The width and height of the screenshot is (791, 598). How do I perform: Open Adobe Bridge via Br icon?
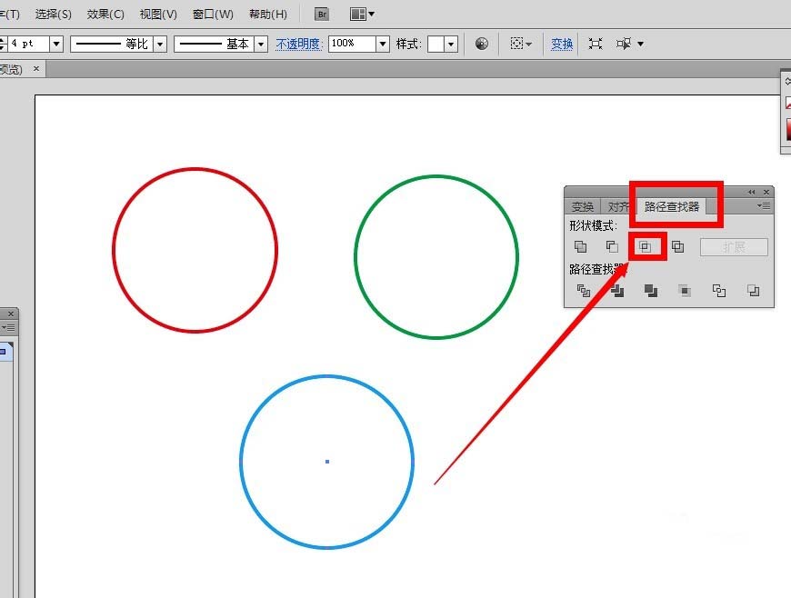(x=322, y=15)
